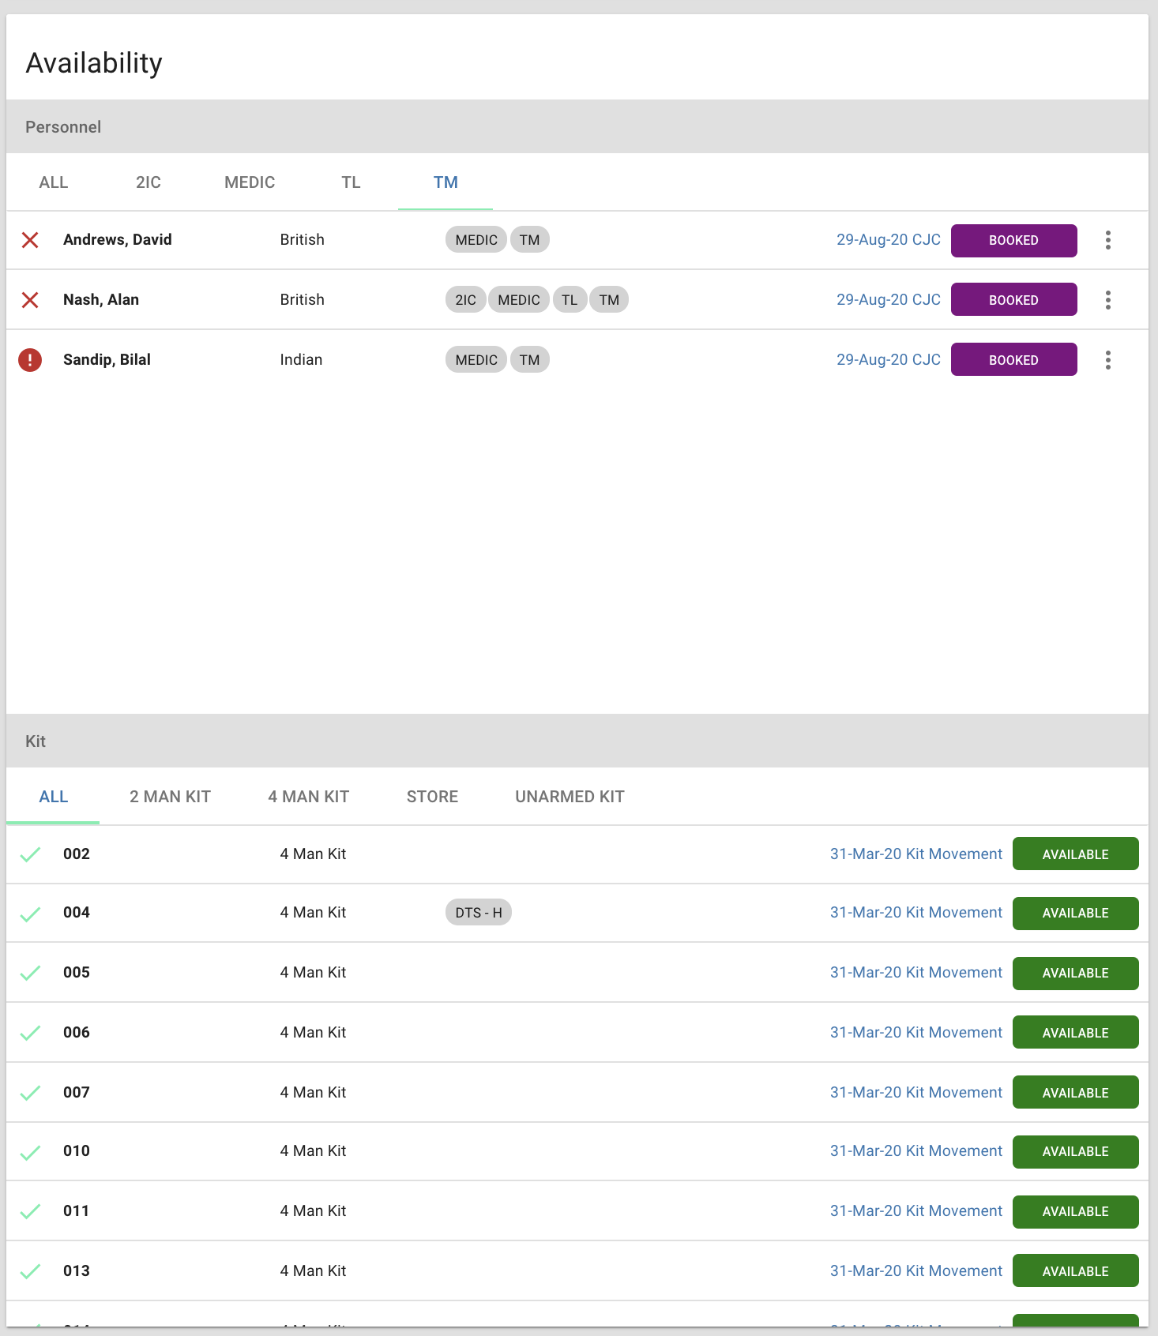Click the red X icon beside Andrews, David
This screenshot has height=1336, width=1158.
(30, 240)
